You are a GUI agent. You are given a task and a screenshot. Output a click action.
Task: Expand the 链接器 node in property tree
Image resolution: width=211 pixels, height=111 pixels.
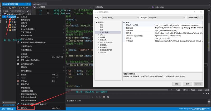[x=98, y=37]
